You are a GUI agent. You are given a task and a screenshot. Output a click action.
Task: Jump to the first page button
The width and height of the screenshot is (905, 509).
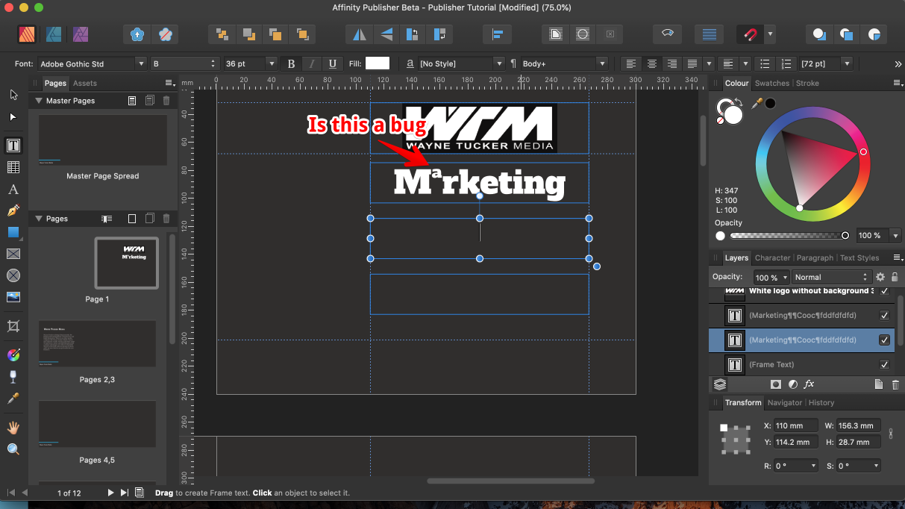pos(10,493)
